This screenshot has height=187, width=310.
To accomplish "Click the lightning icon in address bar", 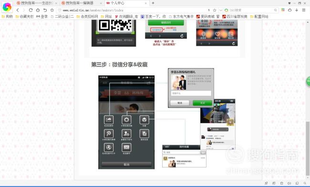I will click(x=209, y=10).
